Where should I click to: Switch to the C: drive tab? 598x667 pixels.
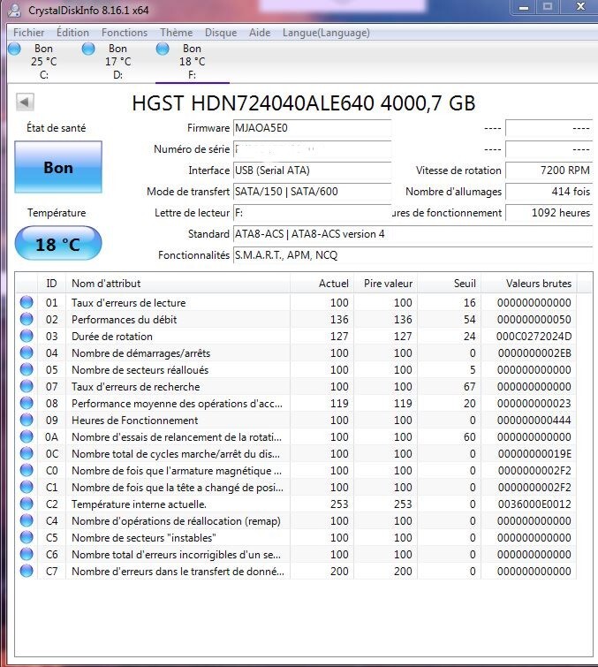tap(44, 62)
